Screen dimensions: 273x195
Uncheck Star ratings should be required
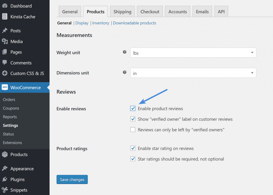coord(133,159)
